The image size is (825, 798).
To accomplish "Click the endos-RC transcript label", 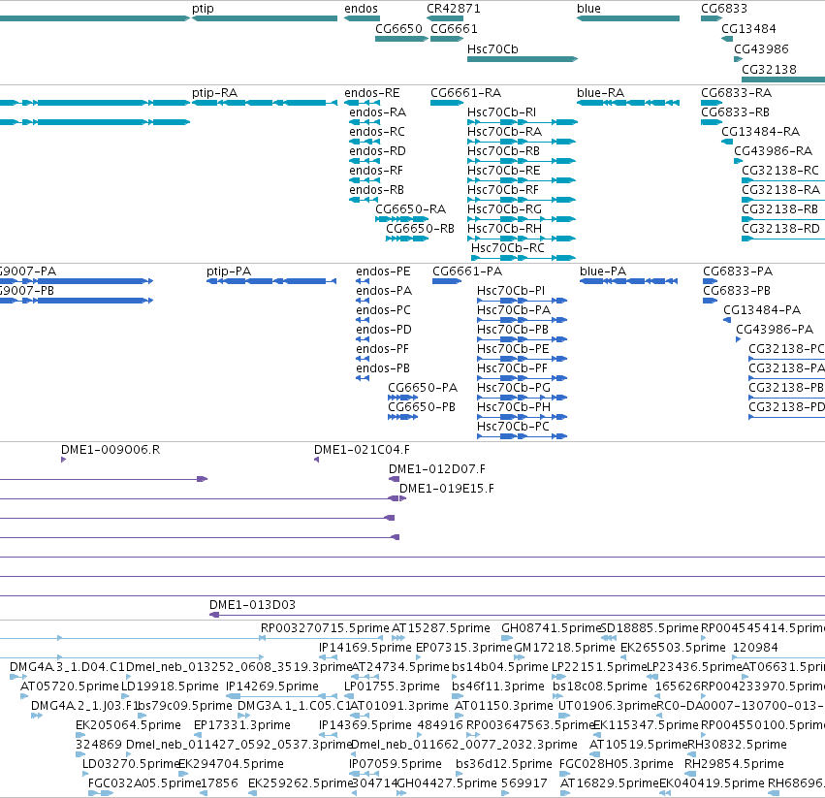I will pyautogui.click(x=377, y=132).
